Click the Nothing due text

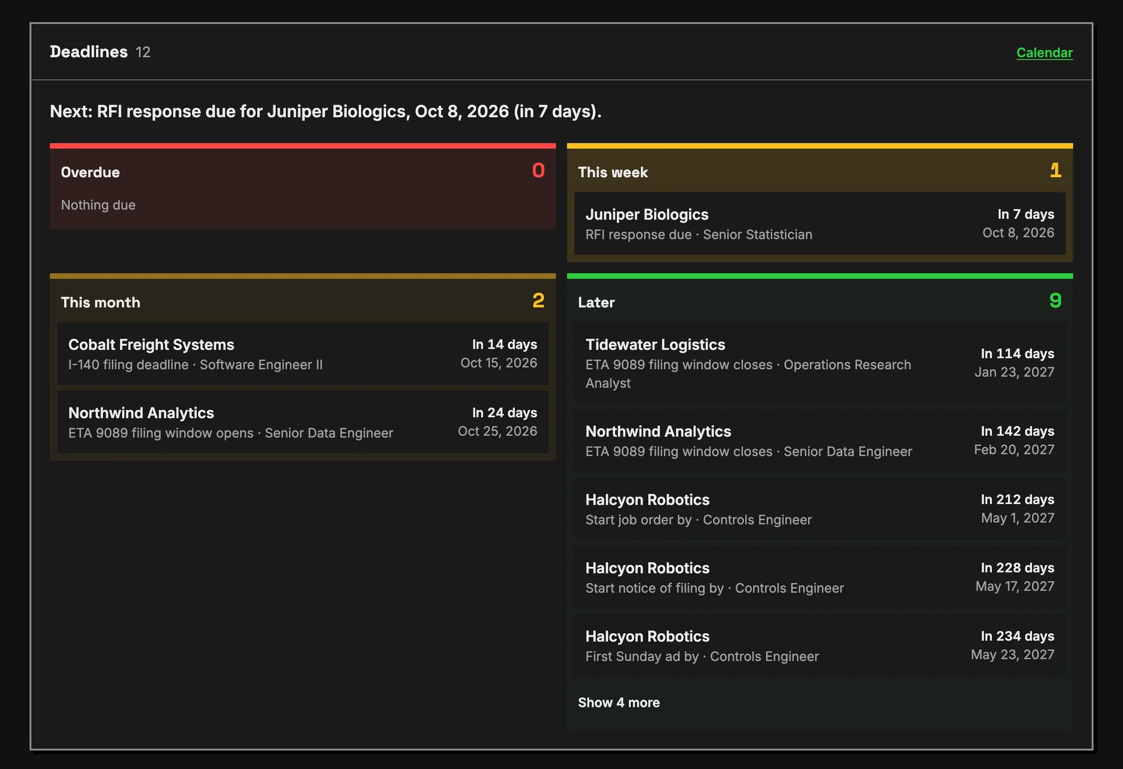[98, 205]
